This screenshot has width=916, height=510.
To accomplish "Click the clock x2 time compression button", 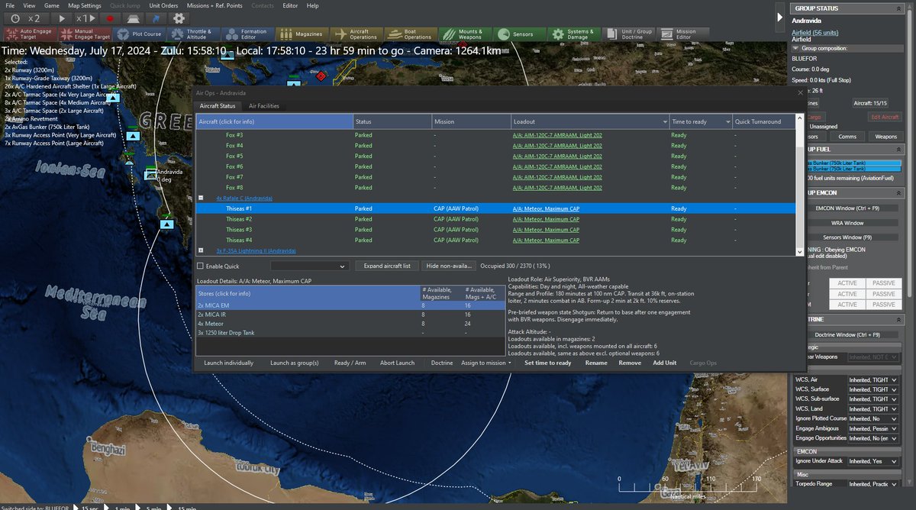I will (x=26, y=18).
